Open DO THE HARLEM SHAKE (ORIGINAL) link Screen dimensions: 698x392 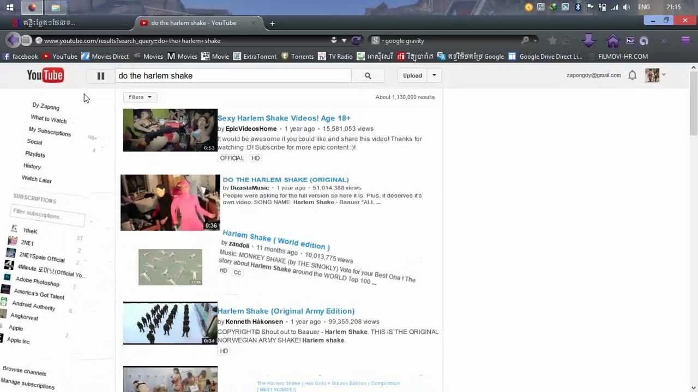tap(286, 179)
